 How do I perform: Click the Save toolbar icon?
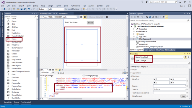(22, 9)
